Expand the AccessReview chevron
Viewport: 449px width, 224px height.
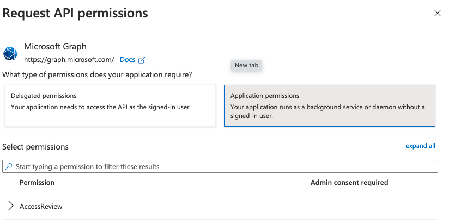[10, 206]
